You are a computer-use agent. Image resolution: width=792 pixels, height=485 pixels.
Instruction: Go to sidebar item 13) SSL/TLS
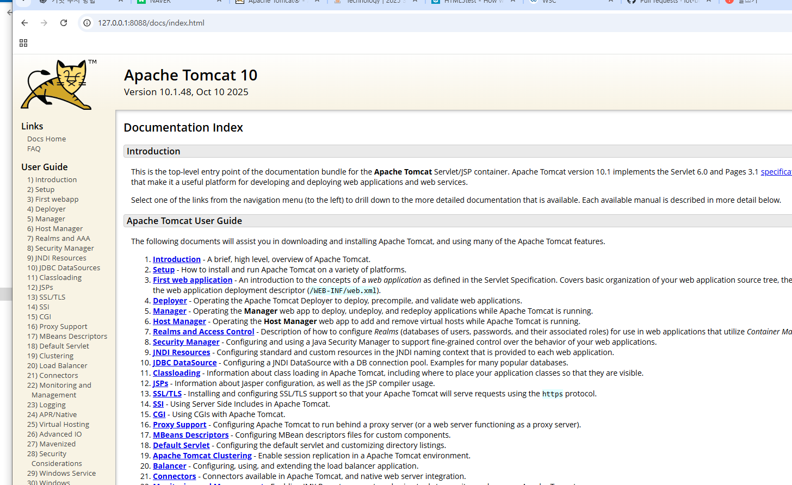(x=46, y=297)
